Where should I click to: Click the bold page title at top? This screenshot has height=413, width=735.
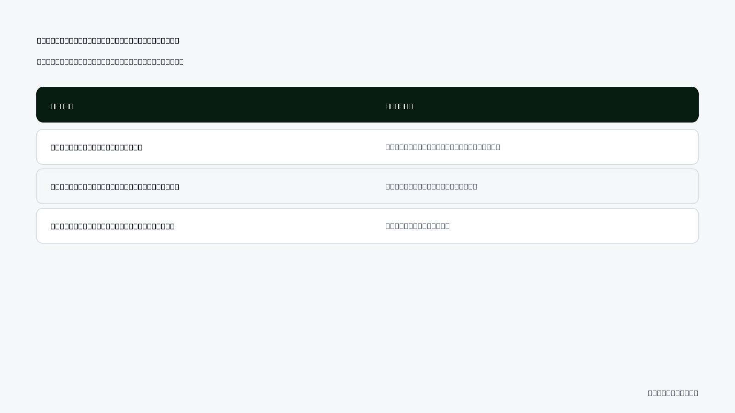pos(108,40)
